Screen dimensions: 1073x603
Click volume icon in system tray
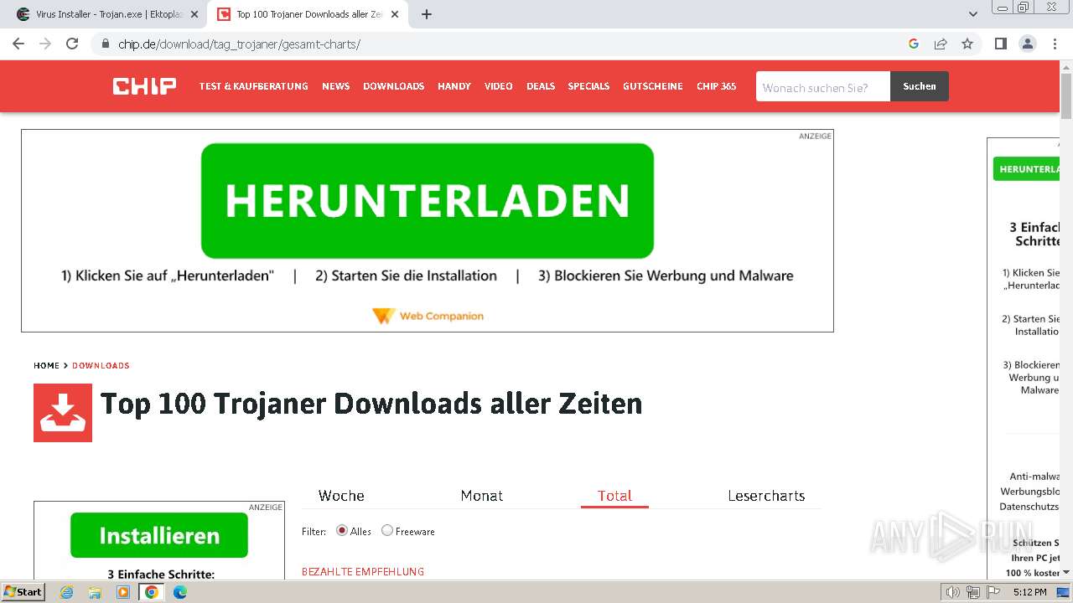pyautogui.click(x=953, y=592)
